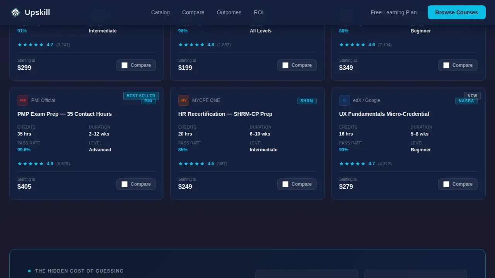Open the PMP Exam Prep course title
The height and width of the screenshot is (278, 495).
[65, 114]
